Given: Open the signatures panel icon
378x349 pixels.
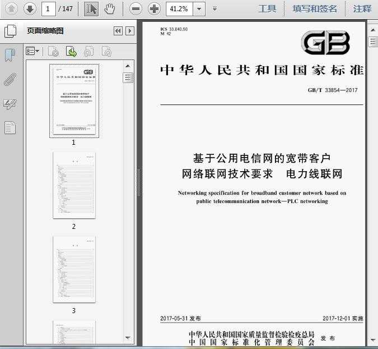Looking at the screenshot, I should pos(10,104).
